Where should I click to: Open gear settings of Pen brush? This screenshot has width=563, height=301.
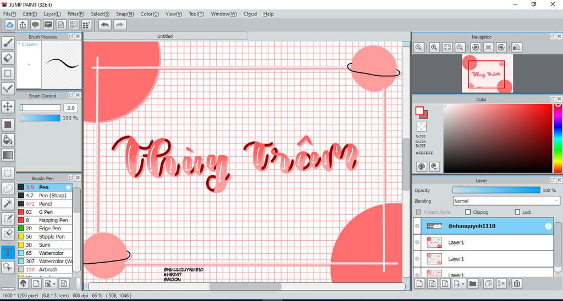[68, 187]
